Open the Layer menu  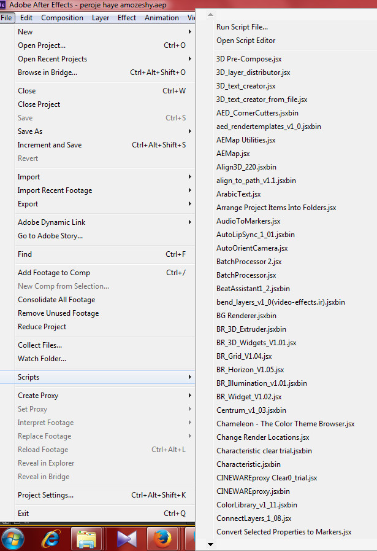(101, 18)
